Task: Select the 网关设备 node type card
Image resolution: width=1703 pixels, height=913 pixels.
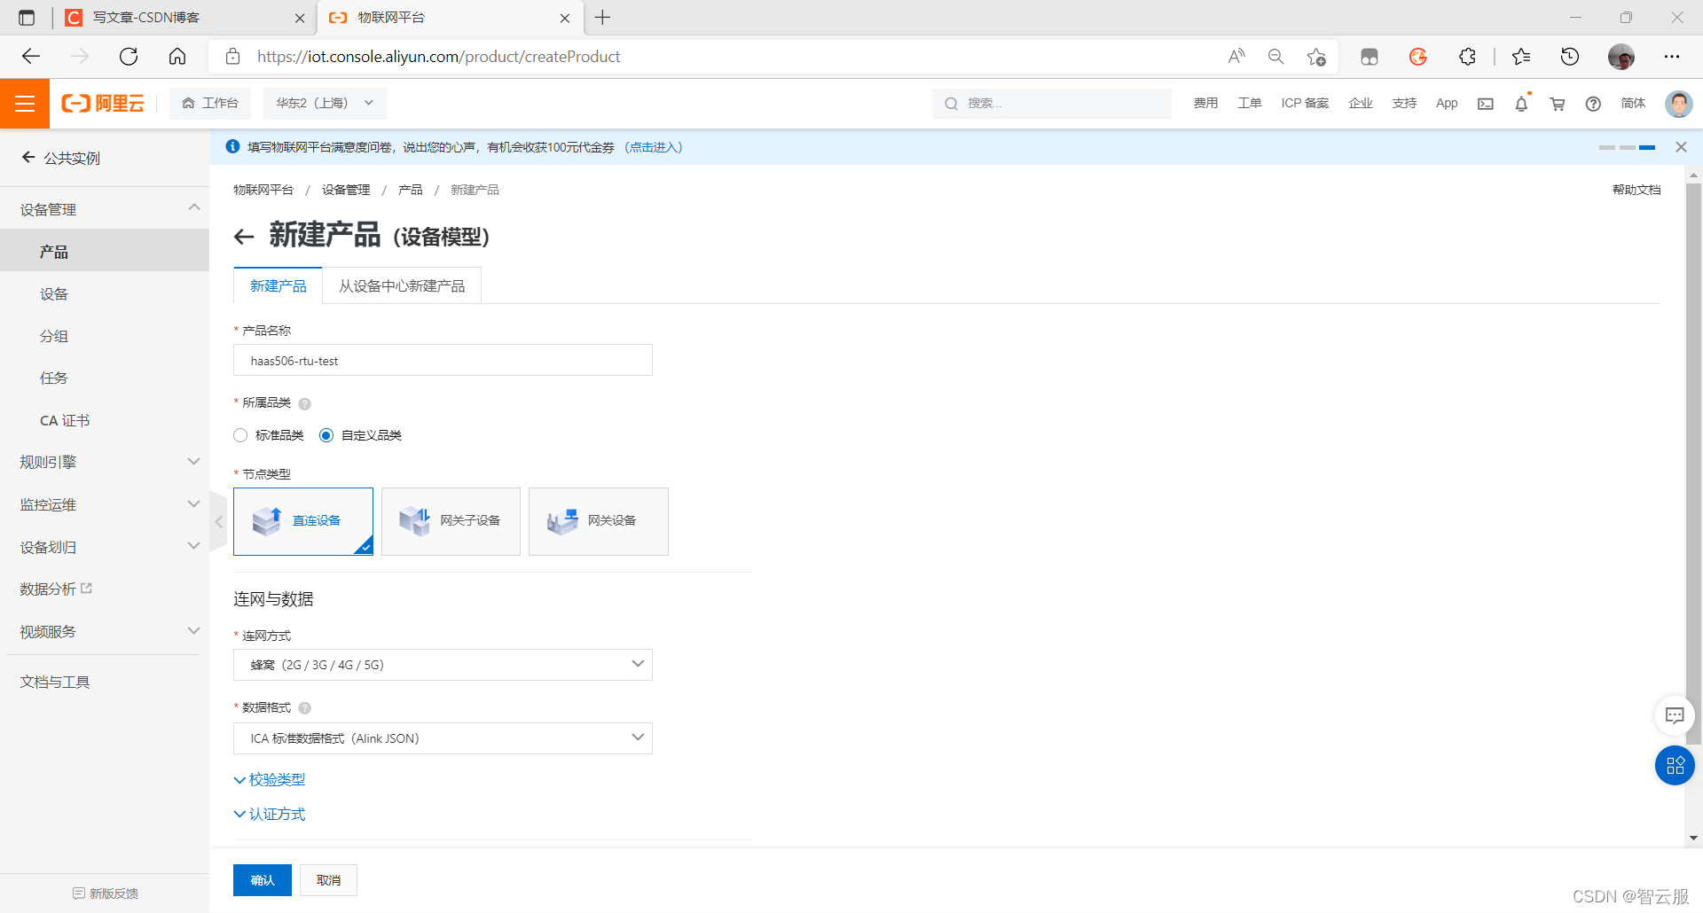Action: pos(598,521)
